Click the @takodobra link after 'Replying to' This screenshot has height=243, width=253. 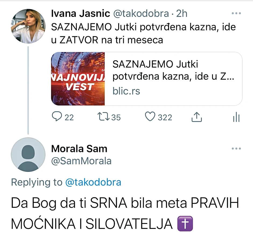pos(93,182)
